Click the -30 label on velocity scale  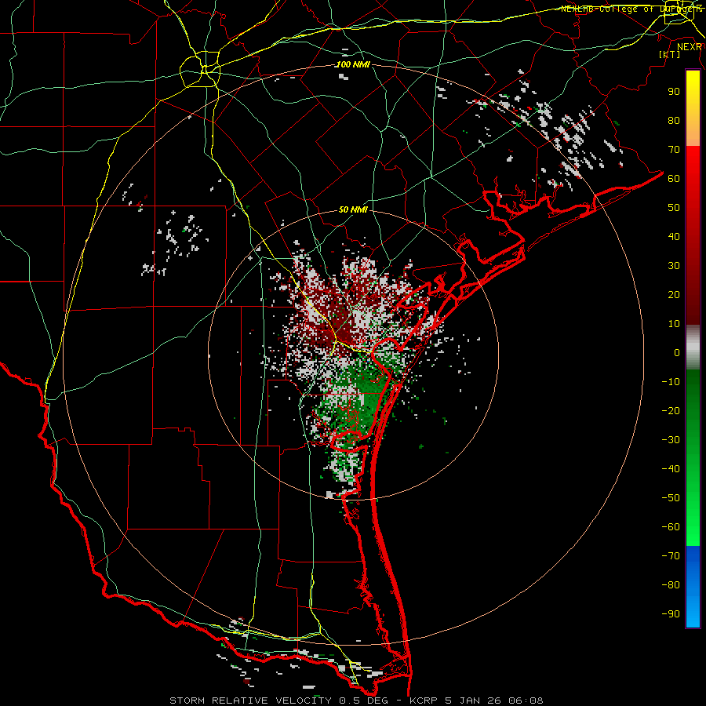(x=671, y=440)
